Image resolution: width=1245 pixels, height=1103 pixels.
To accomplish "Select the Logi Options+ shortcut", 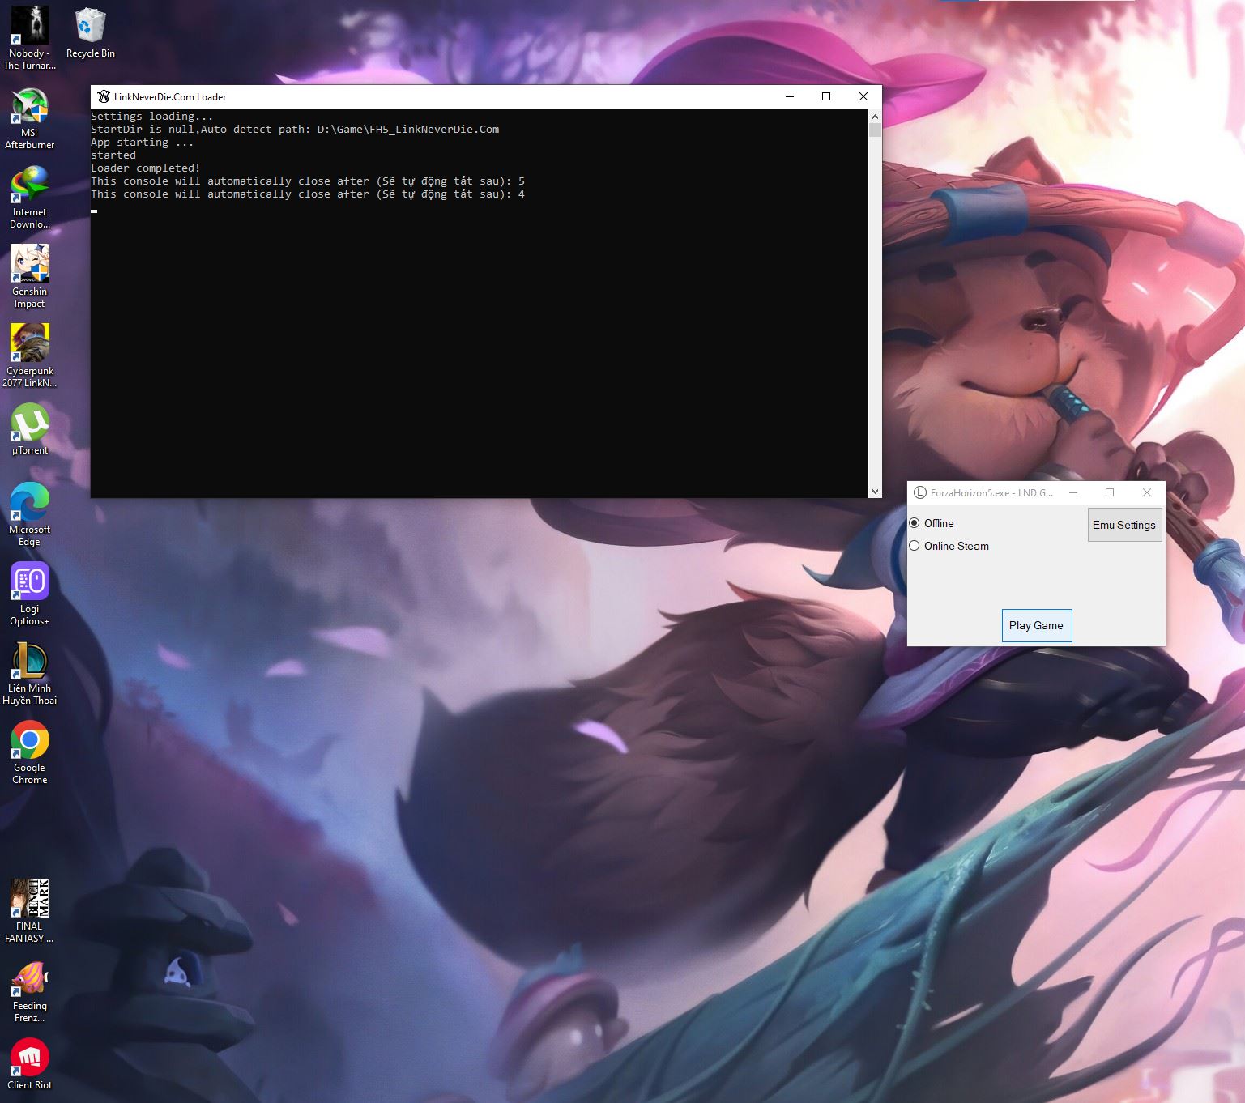I will click(x=29, y=581).
